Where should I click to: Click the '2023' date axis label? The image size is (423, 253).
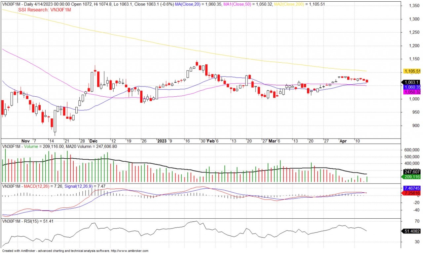162,141
